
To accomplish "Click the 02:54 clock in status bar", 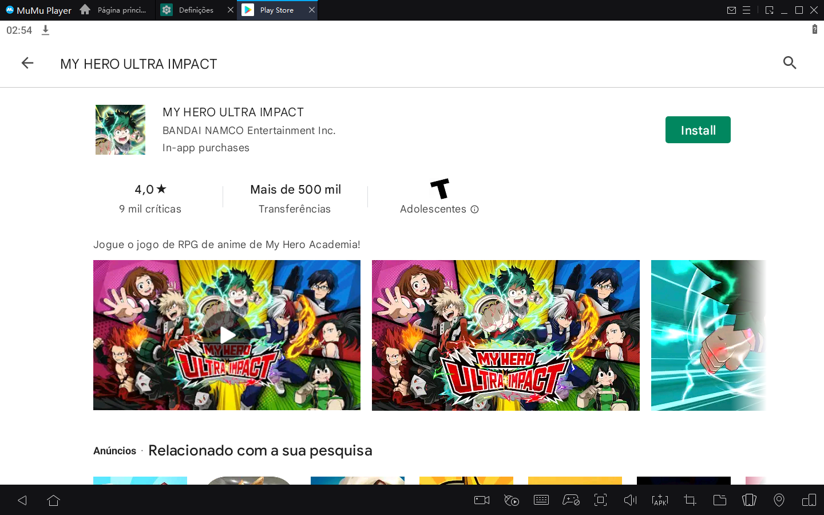I will [x=19, y=30].
